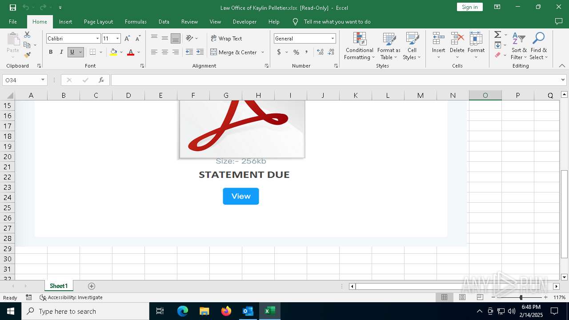
Task: Toggle Wrap Text
Action: 226,39
